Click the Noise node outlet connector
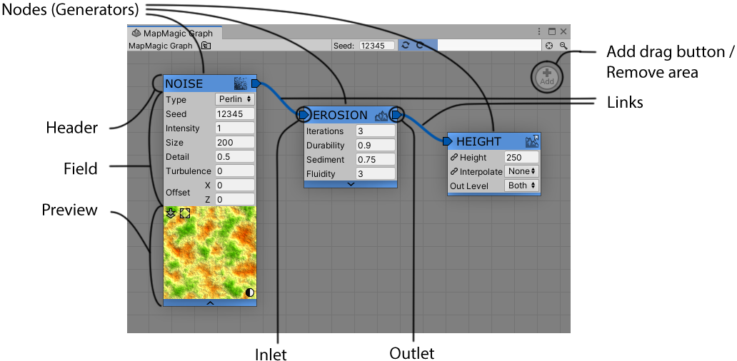 tap(255, 83)
